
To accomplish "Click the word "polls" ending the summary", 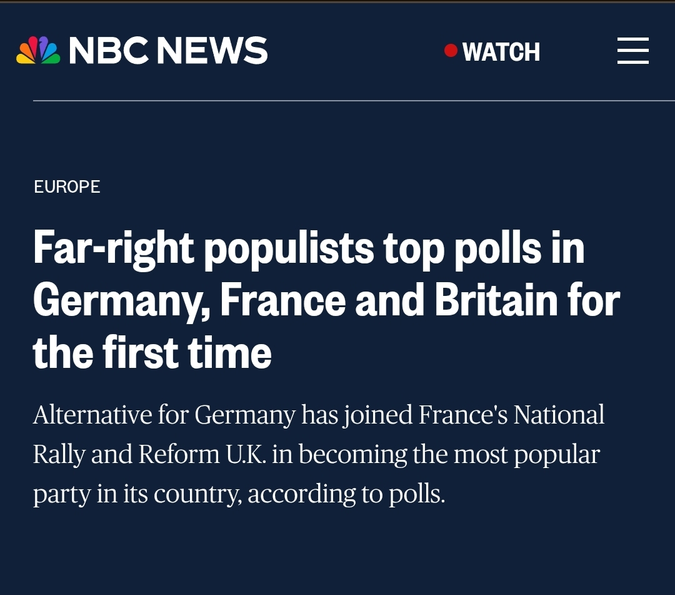I will coord(414,494).
